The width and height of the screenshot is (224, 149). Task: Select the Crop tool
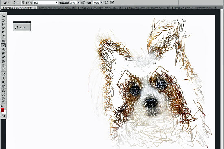[3, 33]
